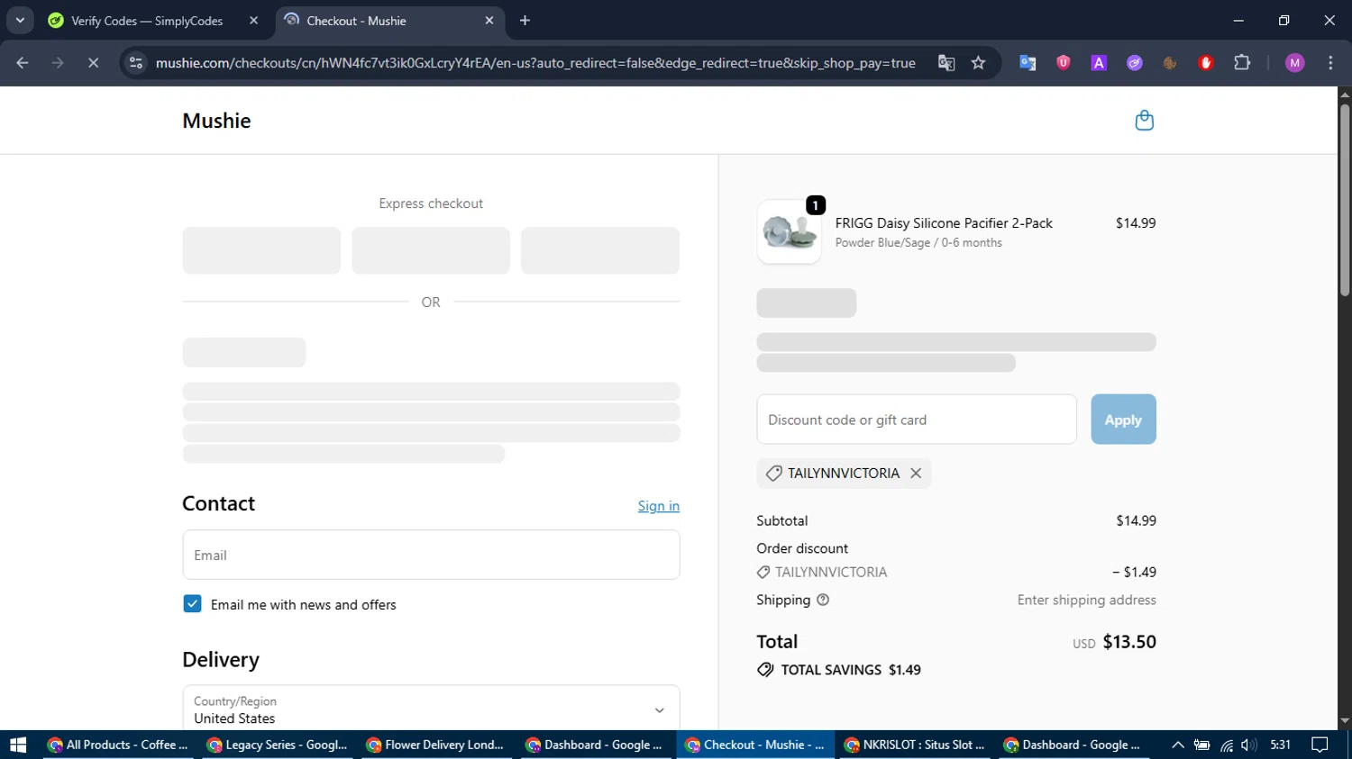Screen dimensions: 1352x759
Task: Switch to Legacy Series - Google taskbar window
Action: coord(279,745)
